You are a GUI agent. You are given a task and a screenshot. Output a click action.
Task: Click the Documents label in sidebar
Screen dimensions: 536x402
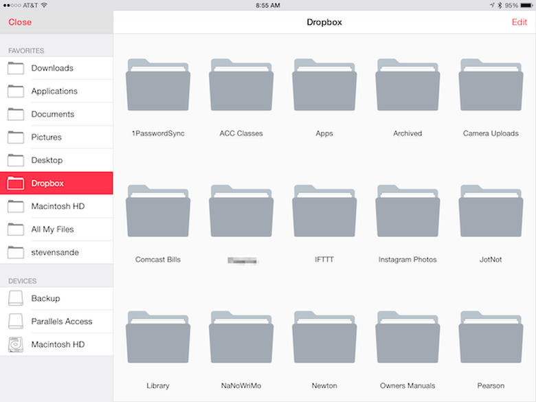coord(53,114)
